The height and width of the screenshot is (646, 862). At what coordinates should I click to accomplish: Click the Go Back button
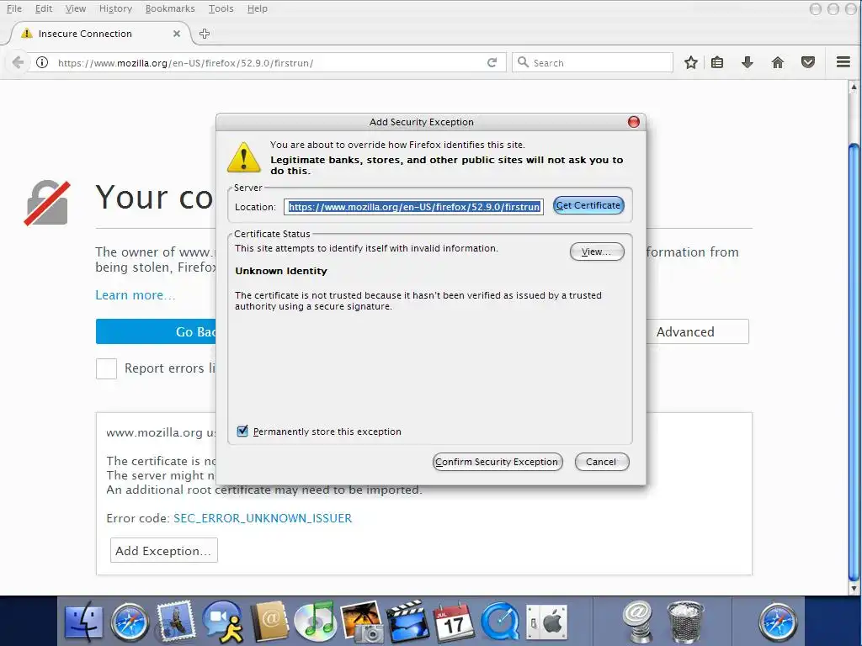[x=156, y=331]
